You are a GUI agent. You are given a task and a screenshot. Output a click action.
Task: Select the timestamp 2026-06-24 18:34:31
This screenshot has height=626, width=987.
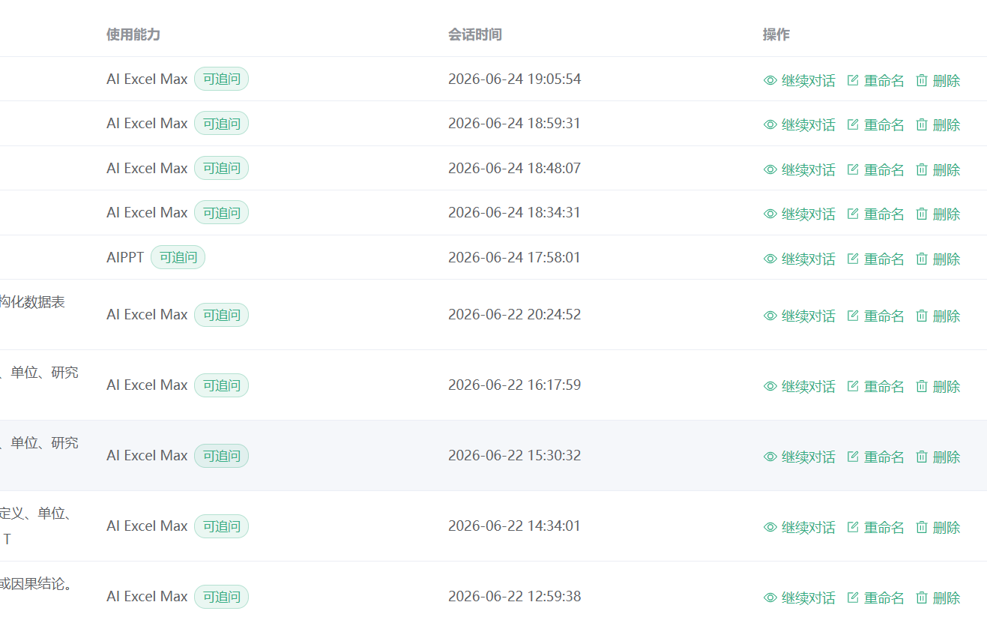[x=514, y=212]
